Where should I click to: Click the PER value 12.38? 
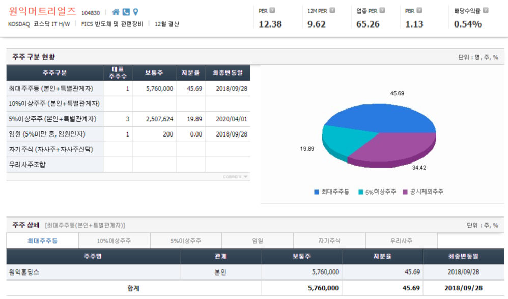click(x=270, y=24)
